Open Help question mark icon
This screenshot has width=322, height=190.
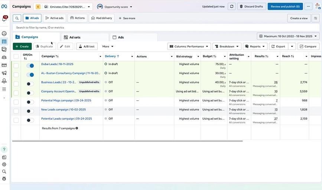tap(4, 150)
